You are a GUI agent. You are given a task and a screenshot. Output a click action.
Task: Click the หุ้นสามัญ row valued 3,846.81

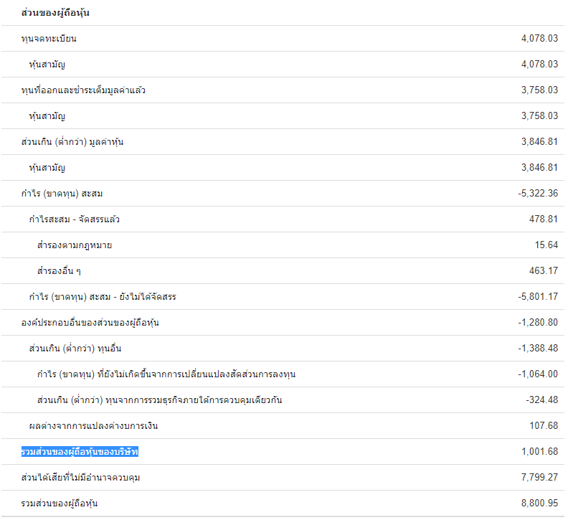tap(283, 168)
